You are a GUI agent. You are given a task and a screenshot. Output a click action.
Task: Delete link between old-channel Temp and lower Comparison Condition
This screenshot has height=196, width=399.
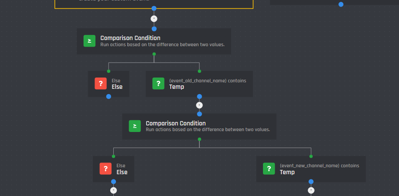click(199, 105)
